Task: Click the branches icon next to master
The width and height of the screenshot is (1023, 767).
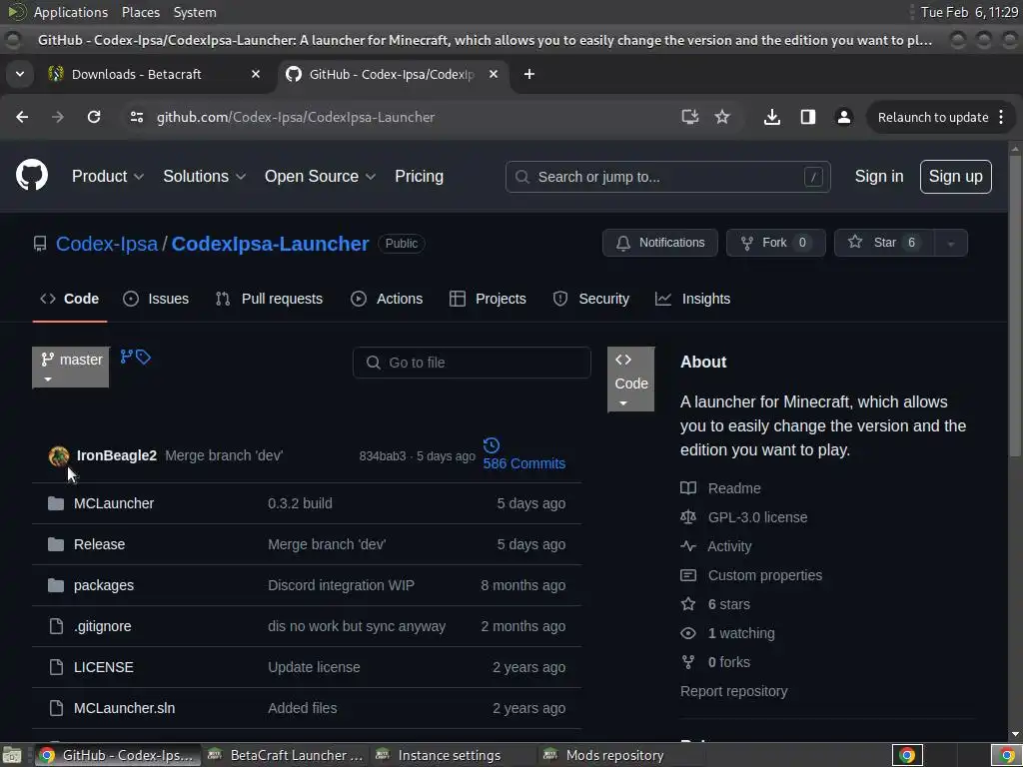Action: [127, 357]
